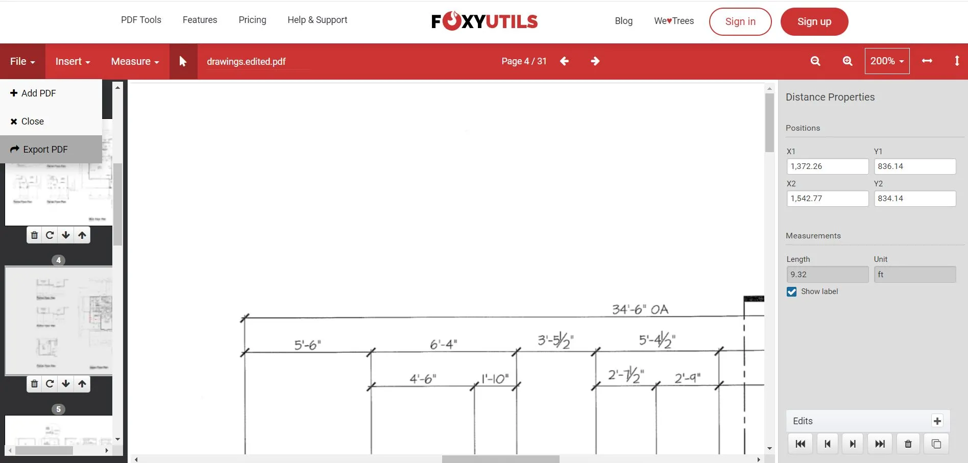The height and width of the screenshot is (463, 968).
Task: Add a new edit with the plus icon
Action: (937, 421)
